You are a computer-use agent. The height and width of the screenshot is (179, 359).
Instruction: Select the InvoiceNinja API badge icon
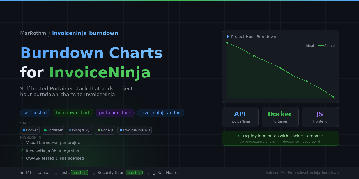pyautogui.click(x=121, y=130)
